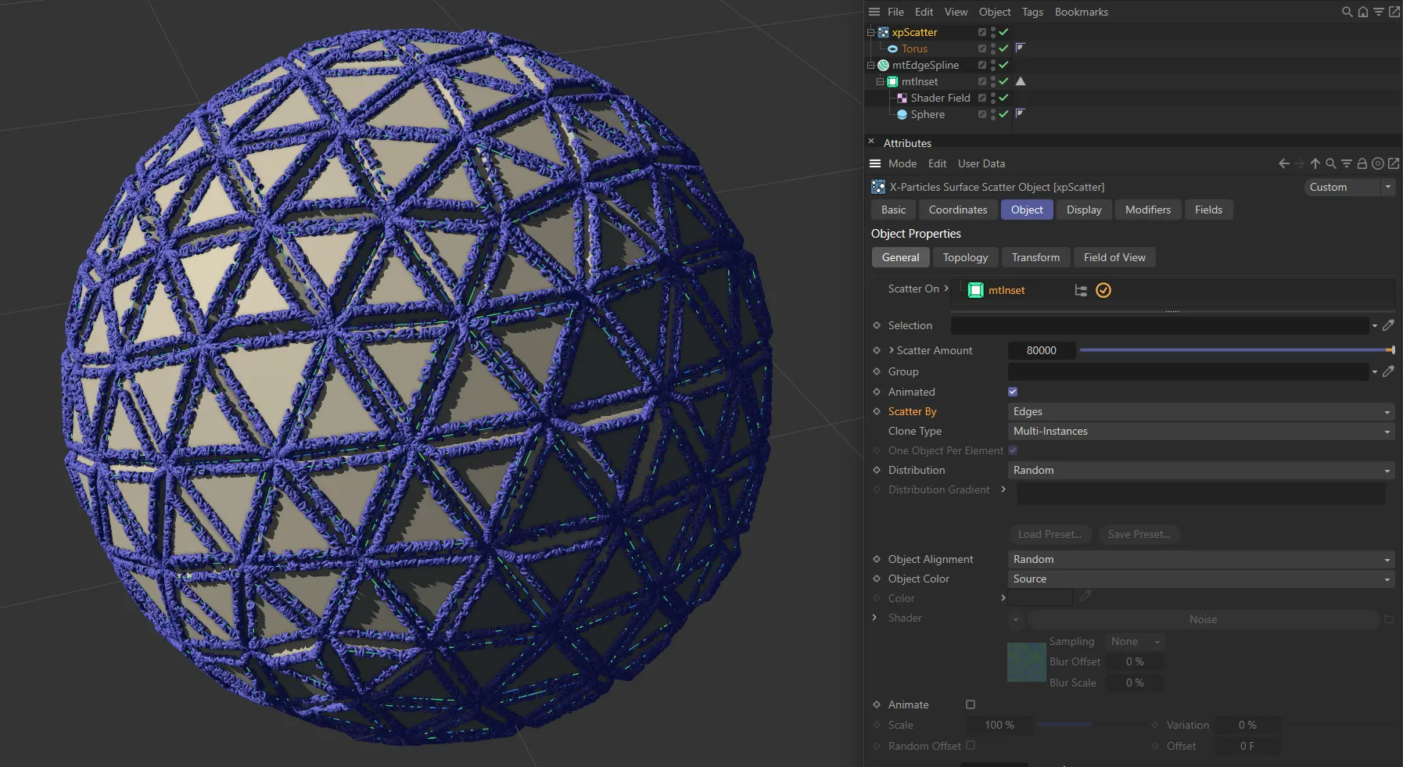The image size is (1403, 767).
Task: Click the lock icon in Attributes toolbar
Action: pos(1363,163)
